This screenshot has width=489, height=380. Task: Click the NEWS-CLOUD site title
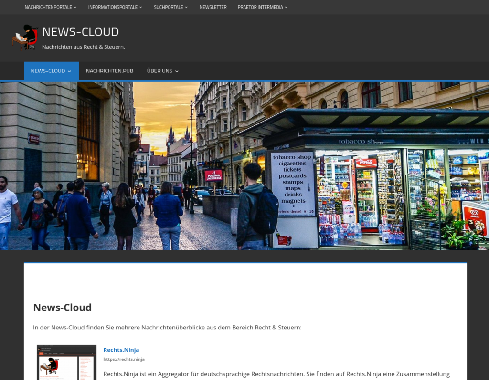click(x=80, y=32)
